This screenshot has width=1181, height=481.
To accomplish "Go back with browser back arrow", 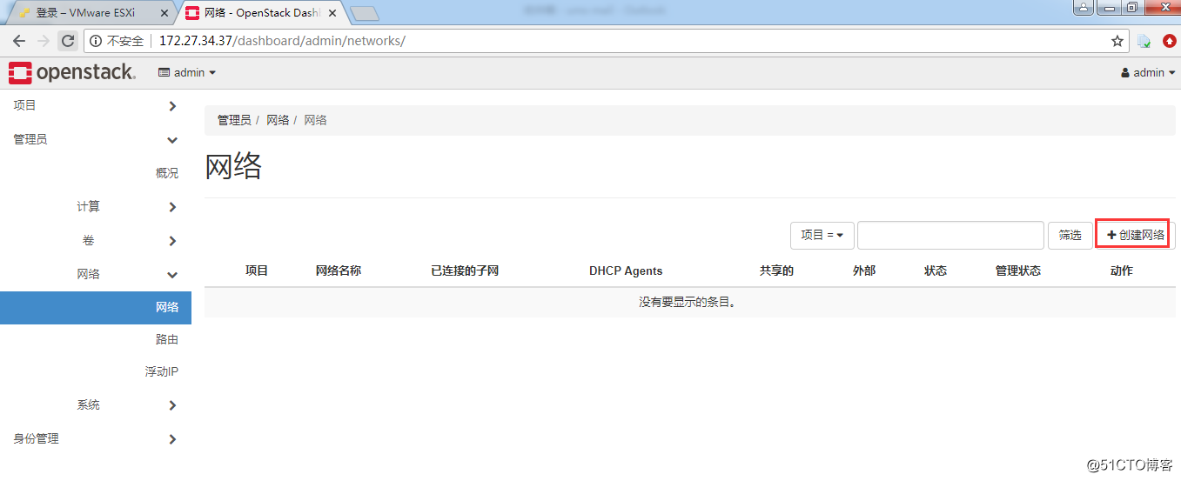I will [x=19, y=41].
